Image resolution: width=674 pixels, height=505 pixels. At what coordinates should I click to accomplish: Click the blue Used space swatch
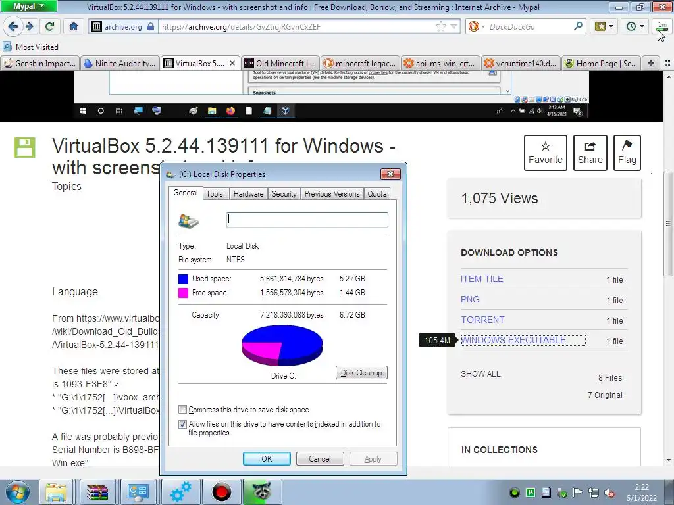183,279
